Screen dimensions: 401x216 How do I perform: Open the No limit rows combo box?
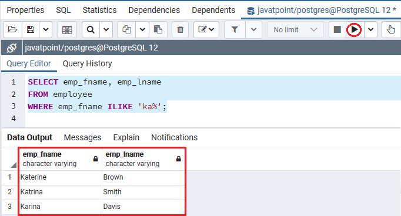click(x=295, y=29)
